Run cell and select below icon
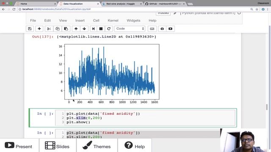Viewport: 271px width, 152px height. 93,29
